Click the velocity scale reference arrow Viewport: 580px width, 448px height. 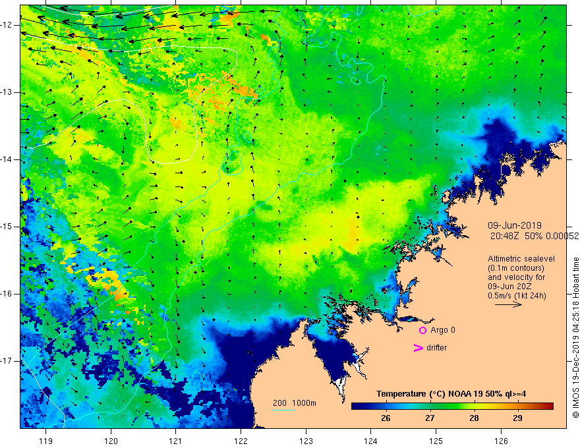click(x=508, y=304)
